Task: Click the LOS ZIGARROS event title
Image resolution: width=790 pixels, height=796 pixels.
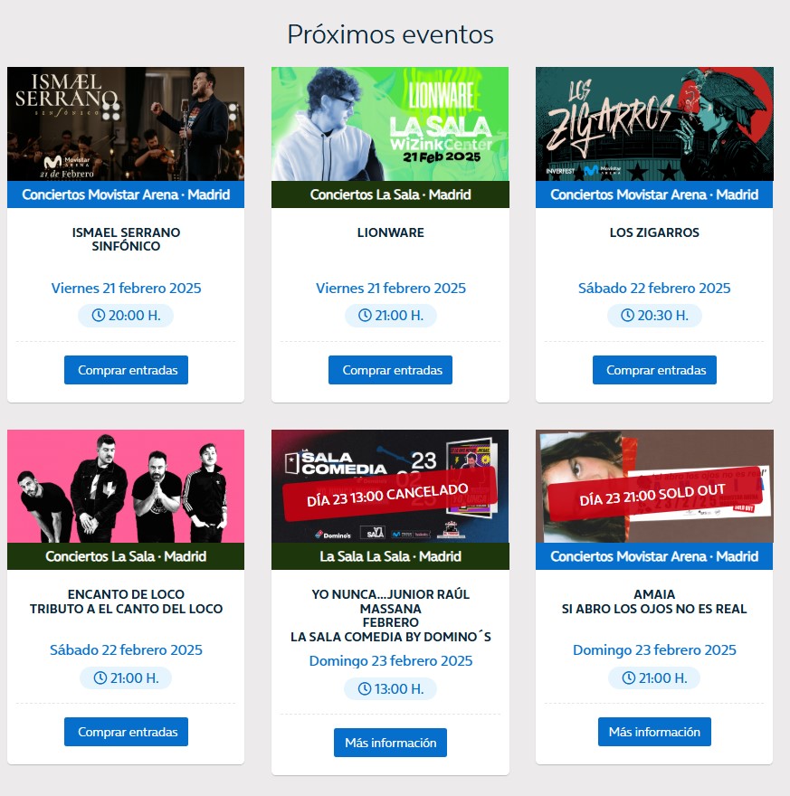Action: coord(654,232)
